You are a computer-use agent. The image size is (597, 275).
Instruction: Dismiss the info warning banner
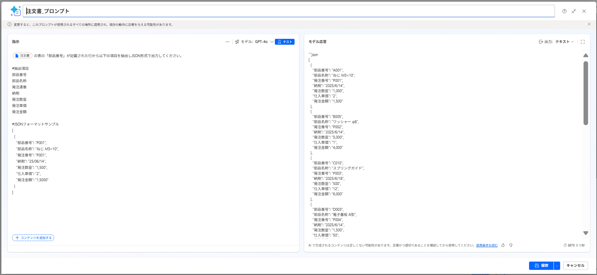coord(589,24)
